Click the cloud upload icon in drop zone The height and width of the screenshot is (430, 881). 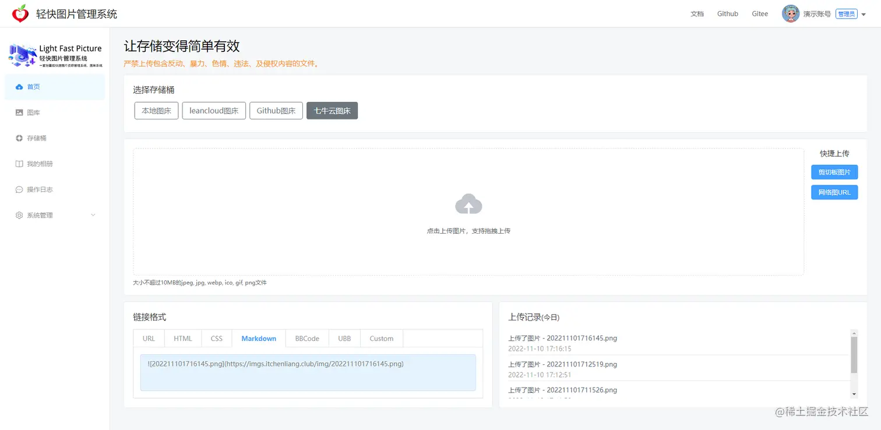[468, 204]
